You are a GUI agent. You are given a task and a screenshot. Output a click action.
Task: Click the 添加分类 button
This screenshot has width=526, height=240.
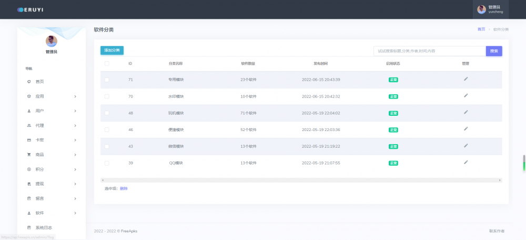coord(112,50)
